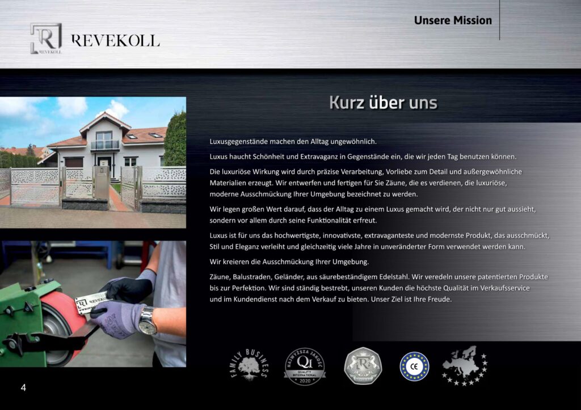
Task: Click line starting 'moderne Ausschmückung Ihrer Umgebung'
Action: [313, 194]
